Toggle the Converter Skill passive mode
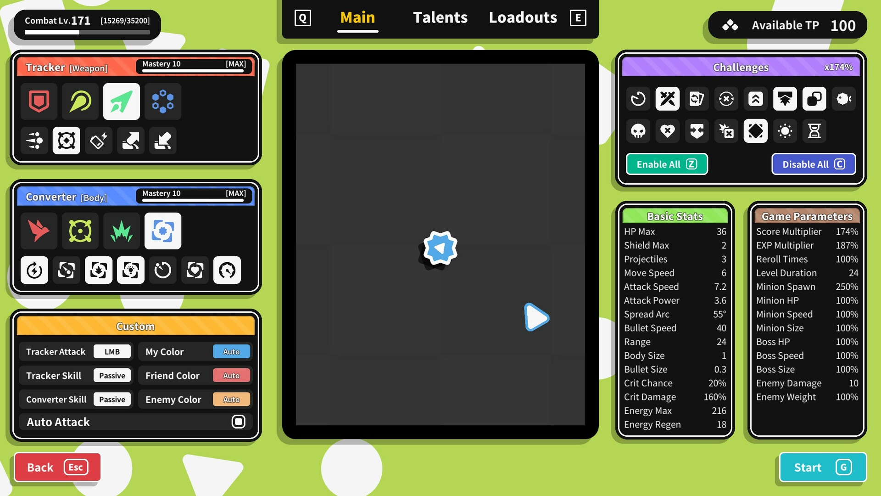This screenshot has height=496, width=881. (112, 399)
